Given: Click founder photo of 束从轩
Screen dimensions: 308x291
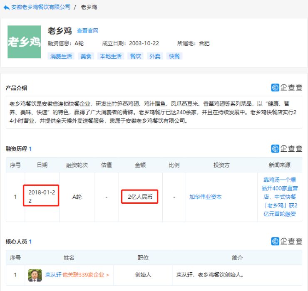Looking at the screenshot, I should coord(35,275).
